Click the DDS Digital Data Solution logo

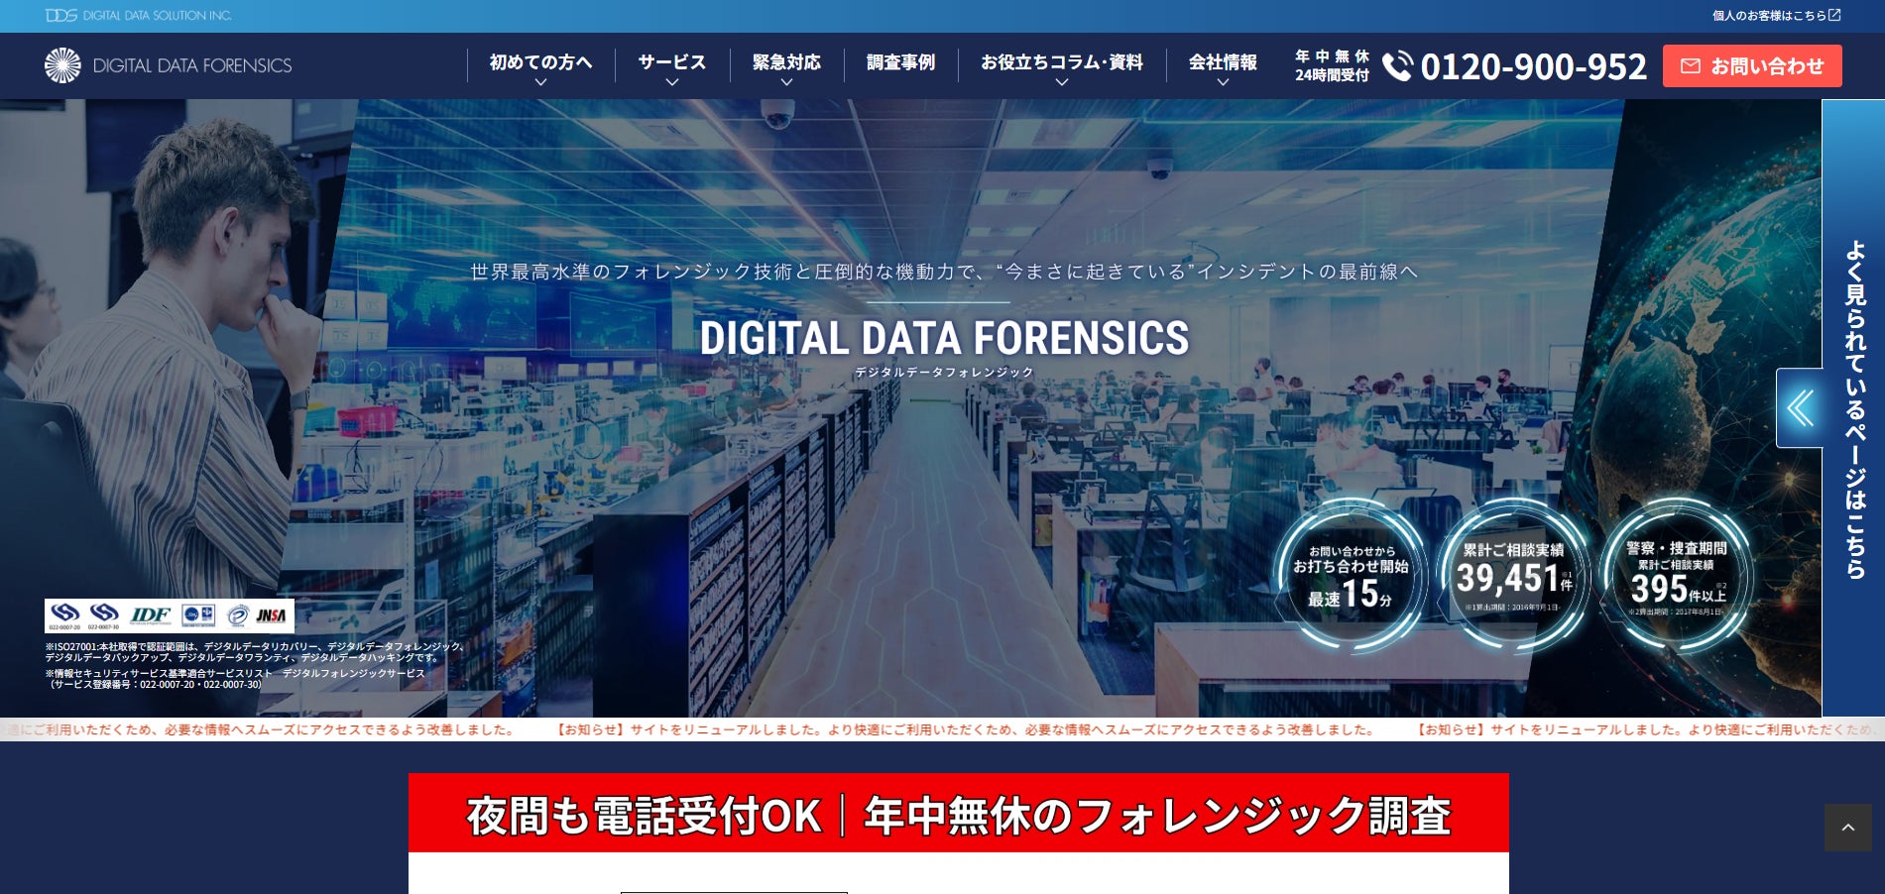138,15
